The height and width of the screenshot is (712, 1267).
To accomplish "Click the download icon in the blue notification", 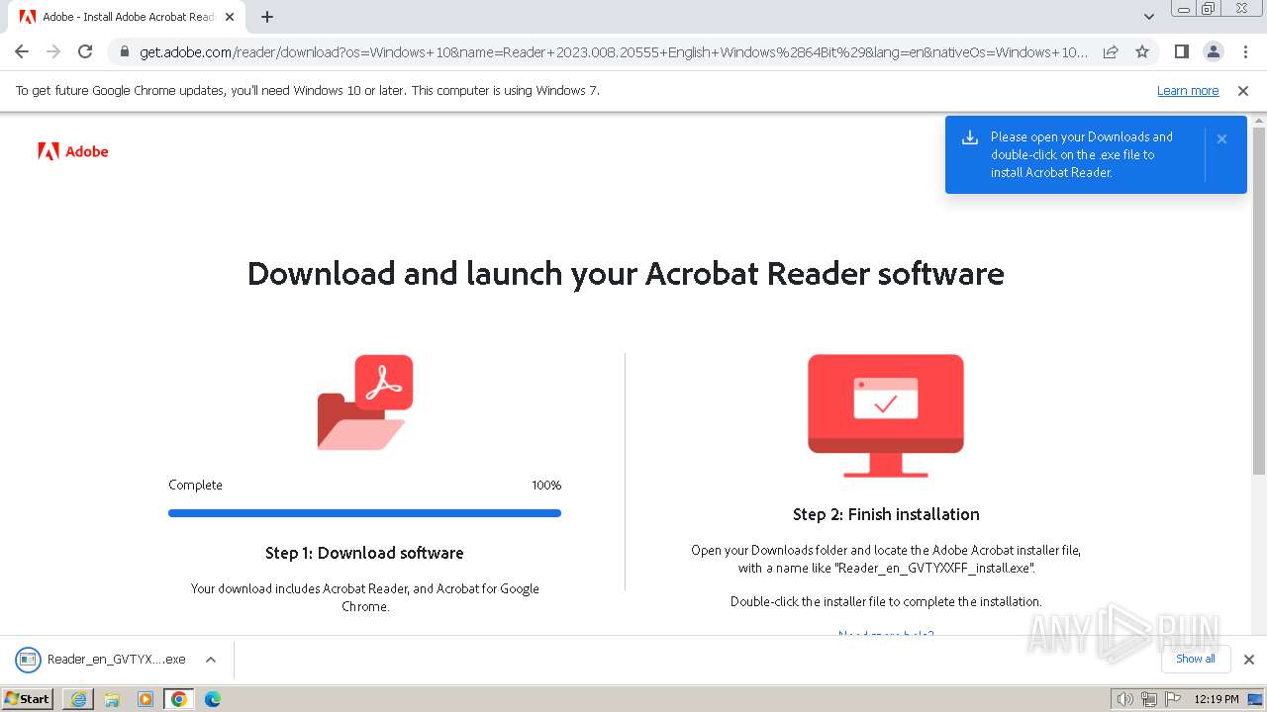I will click(x=970, y=138).
